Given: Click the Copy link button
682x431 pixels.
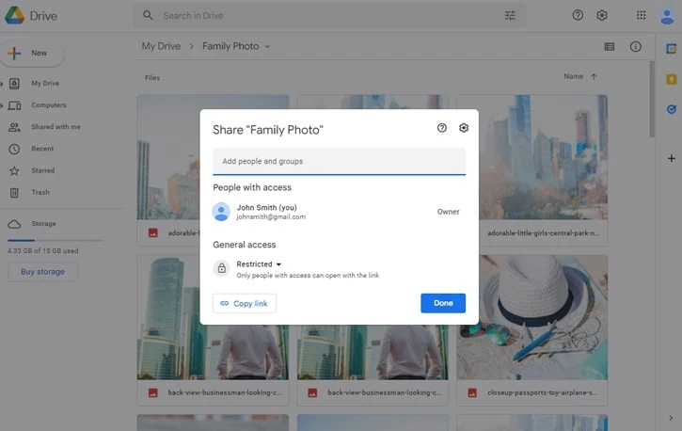Looking at the screenshot, I should click(x=244, y=303).
